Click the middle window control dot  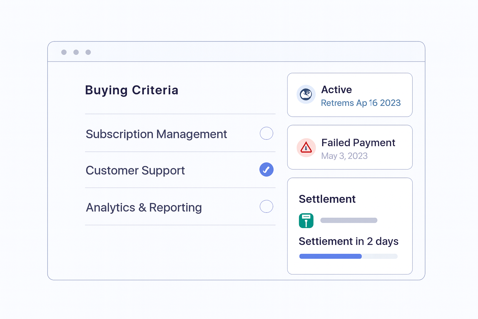76,52
